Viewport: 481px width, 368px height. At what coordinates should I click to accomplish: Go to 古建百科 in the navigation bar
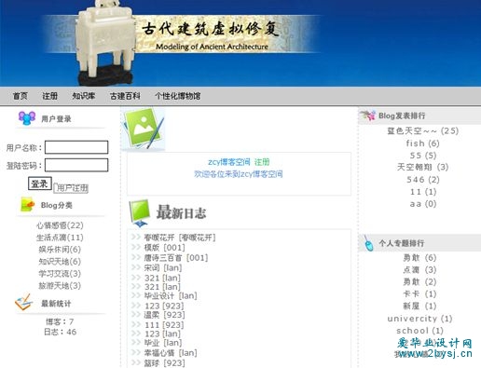point(125,96)
